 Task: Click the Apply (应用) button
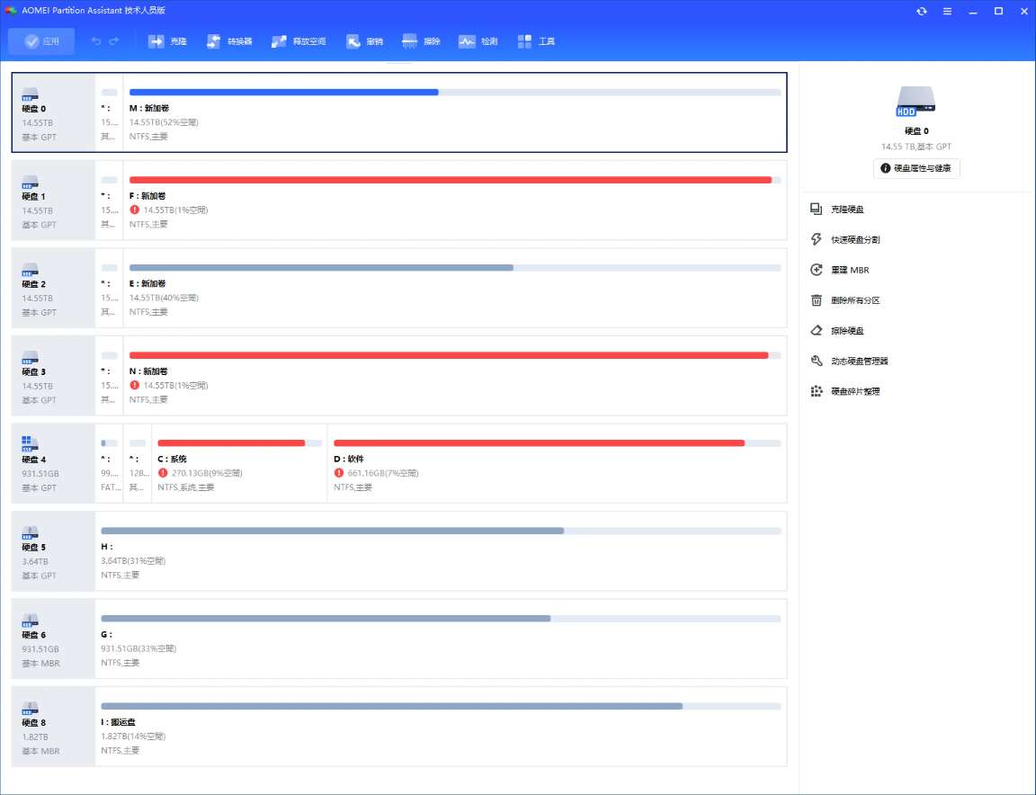point(41,41)
